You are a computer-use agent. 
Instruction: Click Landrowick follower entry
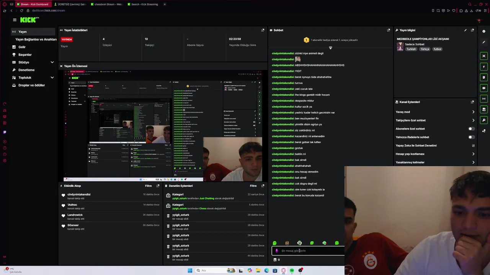point(75,215)
